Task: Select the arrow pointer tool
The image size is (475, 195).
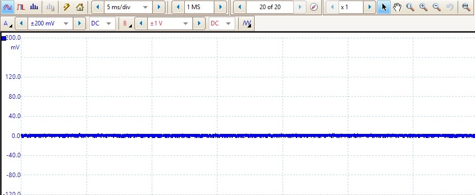Action: coord(384,7)
